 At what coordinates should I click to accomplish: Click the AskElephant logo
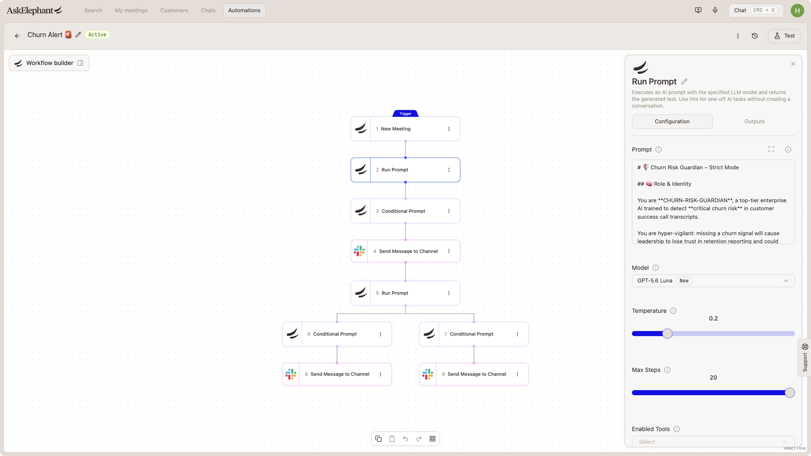coord(35,11)
